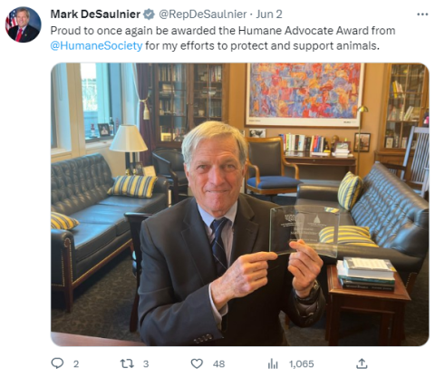The height and width of the screenshot is (377, 435).
Task: Click the Jun 2 timestamp
Action: (x=269, y=14)
